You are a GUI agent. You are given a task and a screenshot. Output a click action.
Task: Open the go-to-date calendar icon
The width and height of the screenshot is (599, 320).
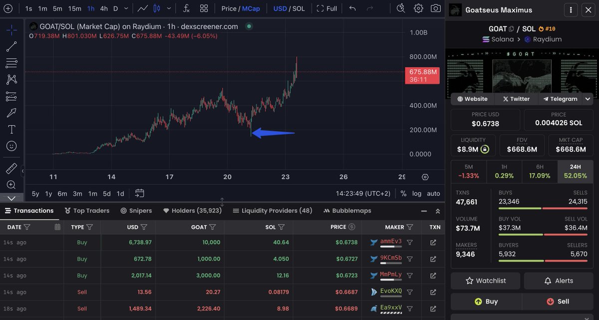pos(140,194)
